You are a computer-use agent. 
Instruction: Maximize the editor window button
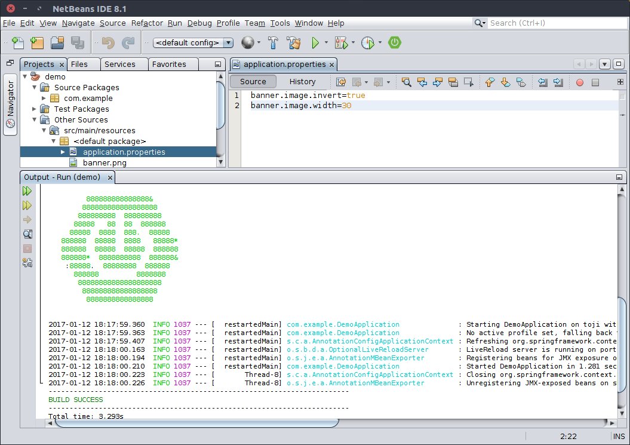point(619,64)
